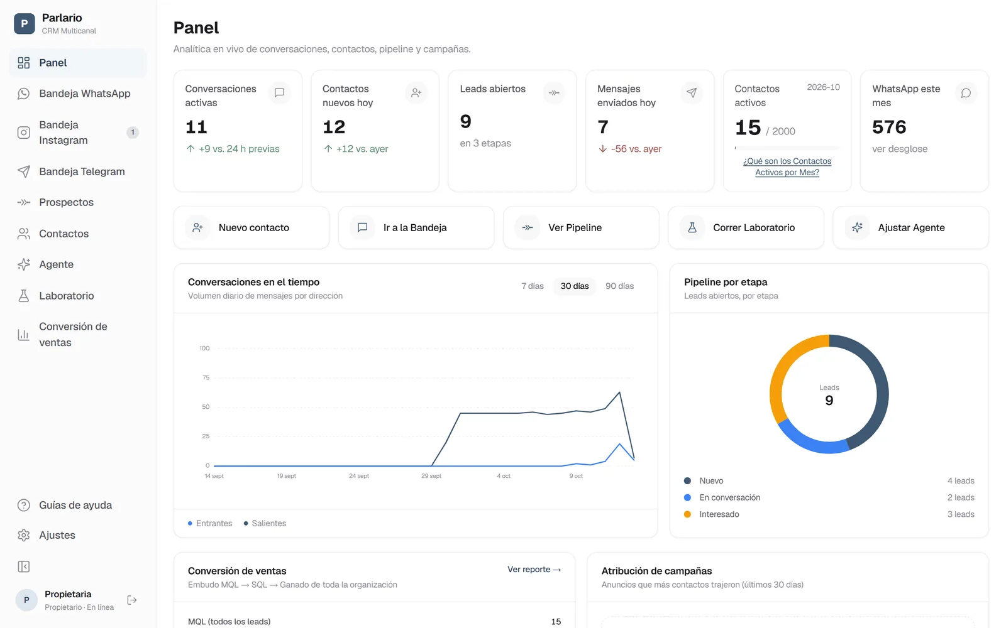Open Bandeja Telegram inbox
Viewport: 1006px width, 628px height.
[x=78, y=171]
